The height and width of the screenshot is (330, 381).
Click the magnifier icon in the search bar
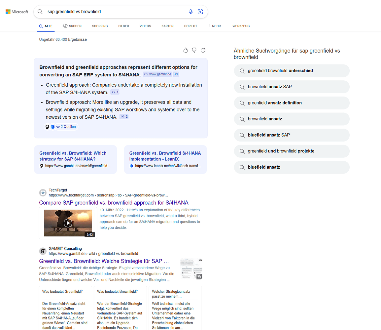pos(40,12)
